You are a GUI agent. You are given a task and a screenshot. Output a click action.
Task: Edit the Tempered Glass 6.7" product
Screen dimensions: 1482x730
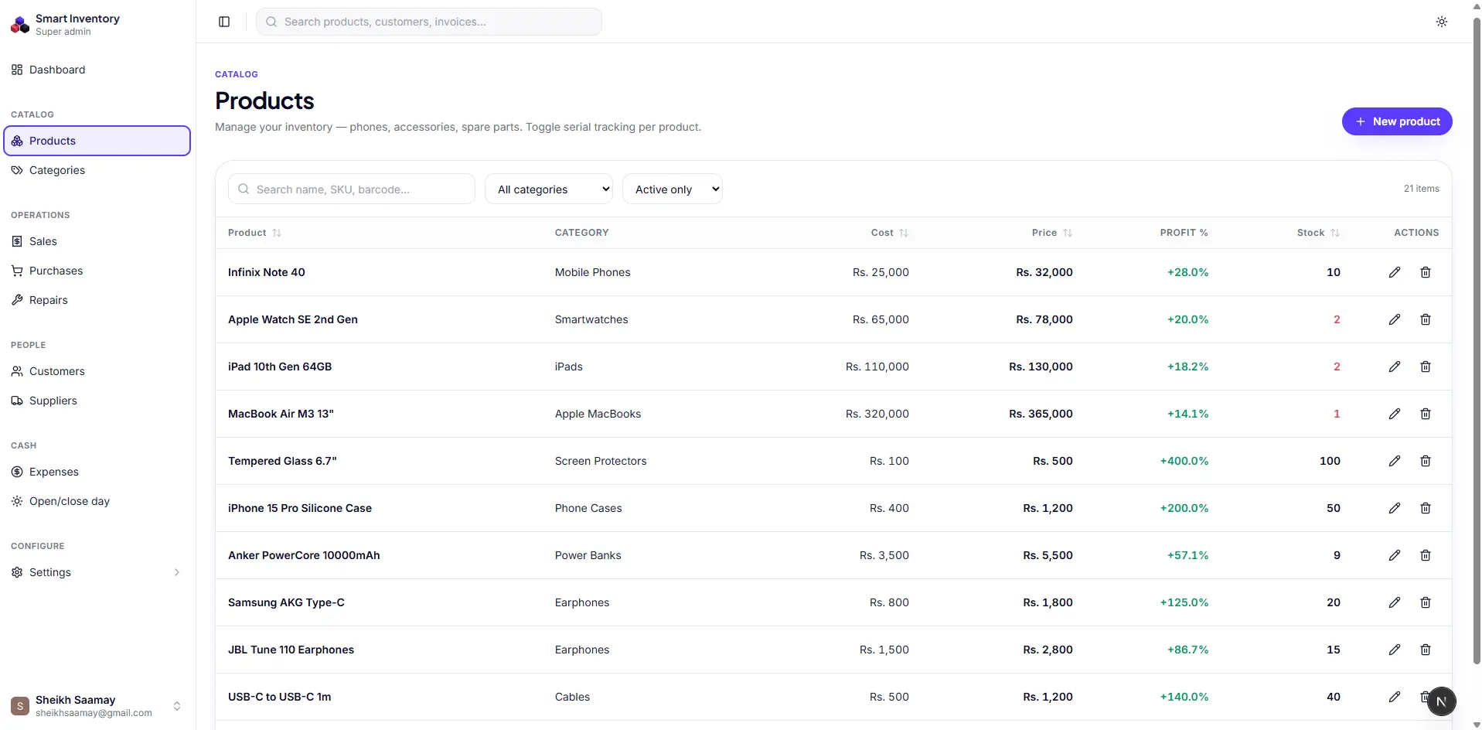[1395, 461]
